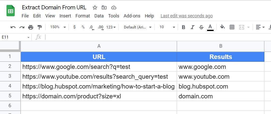Star this document with the star icon
This screenshot has width=271, height=114.
(95, 8)
